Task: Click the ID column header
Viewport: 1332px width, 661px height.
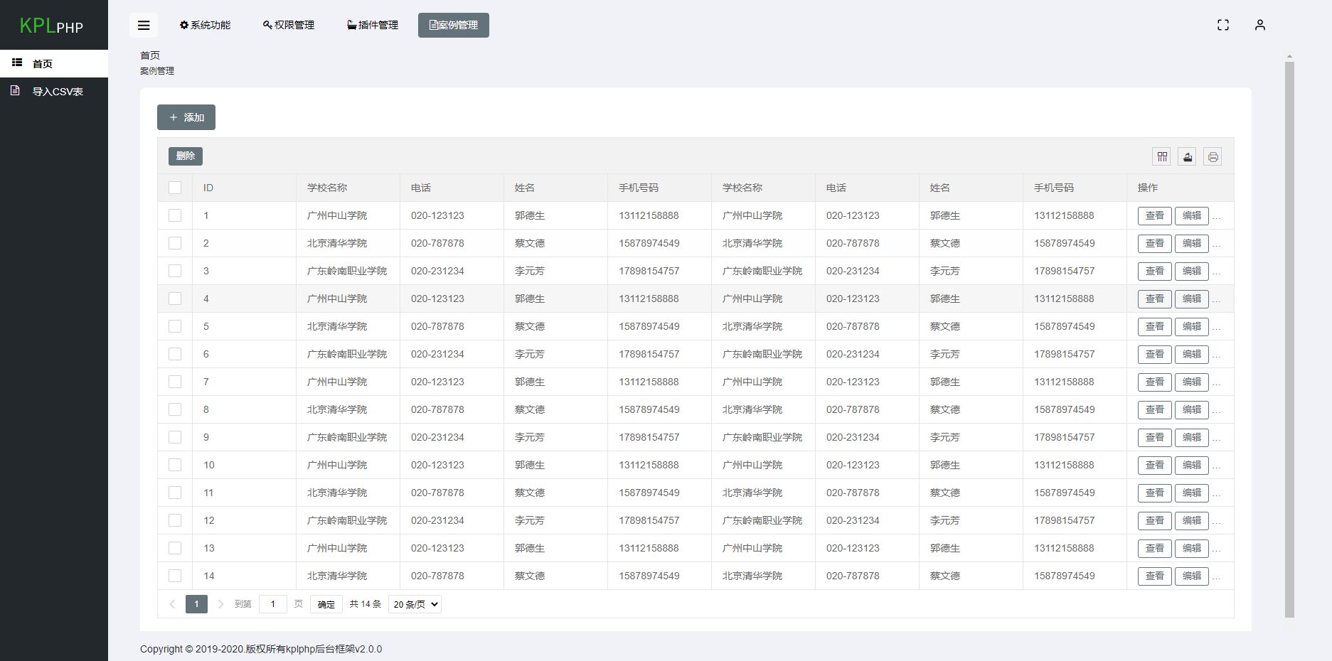Action: (x=244, y=188)
